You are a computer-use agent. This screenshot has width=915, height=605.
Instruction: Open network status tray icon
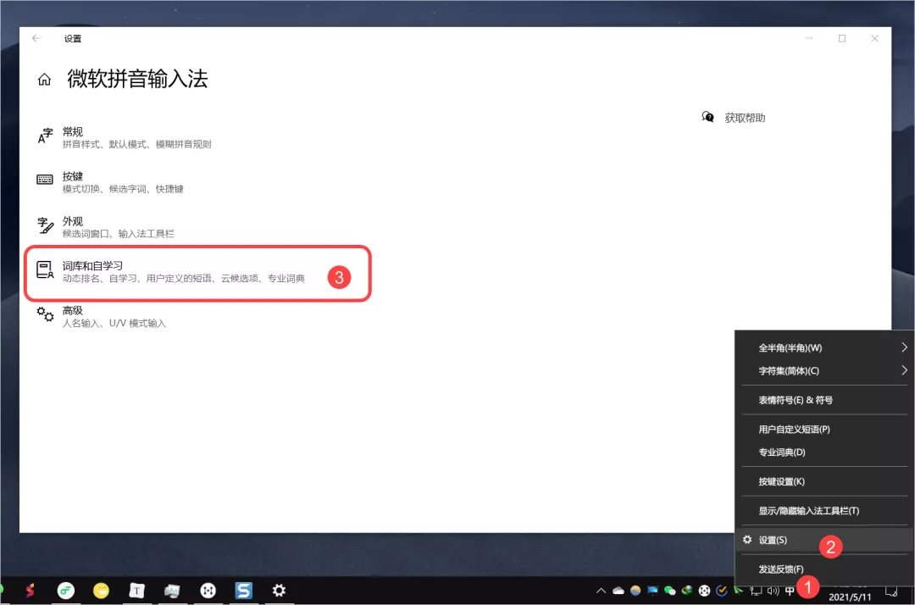click(756, 591)
